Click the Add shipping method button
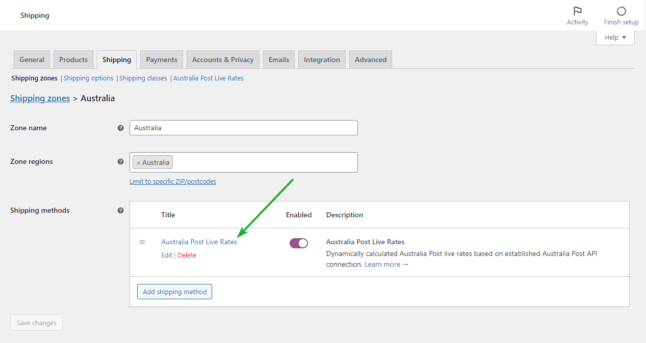Image resolution: width=646 pixels, height=343 pixels. 174,292
